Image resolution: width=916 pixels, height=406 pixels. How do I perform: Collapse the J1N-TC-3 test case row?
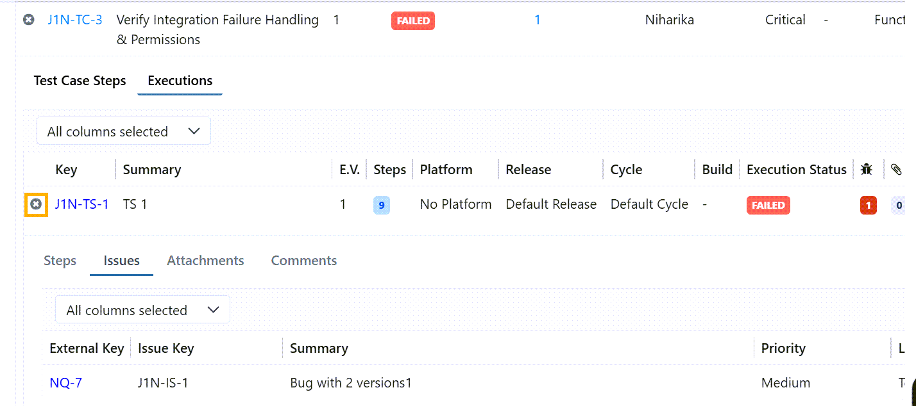pyautogui.click(x=29, y=20)
